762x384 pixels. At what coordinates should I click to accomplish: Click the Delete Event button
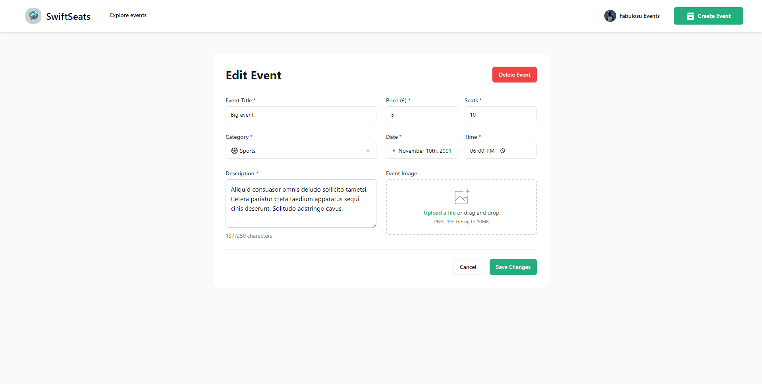tap(514, 75)
